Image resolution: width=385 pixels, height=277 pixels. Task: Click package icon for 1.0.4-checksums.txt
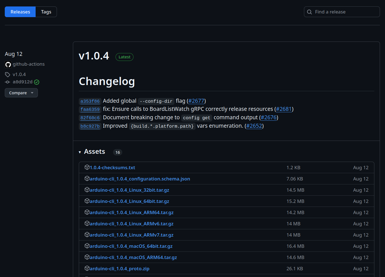click(87, 167)
